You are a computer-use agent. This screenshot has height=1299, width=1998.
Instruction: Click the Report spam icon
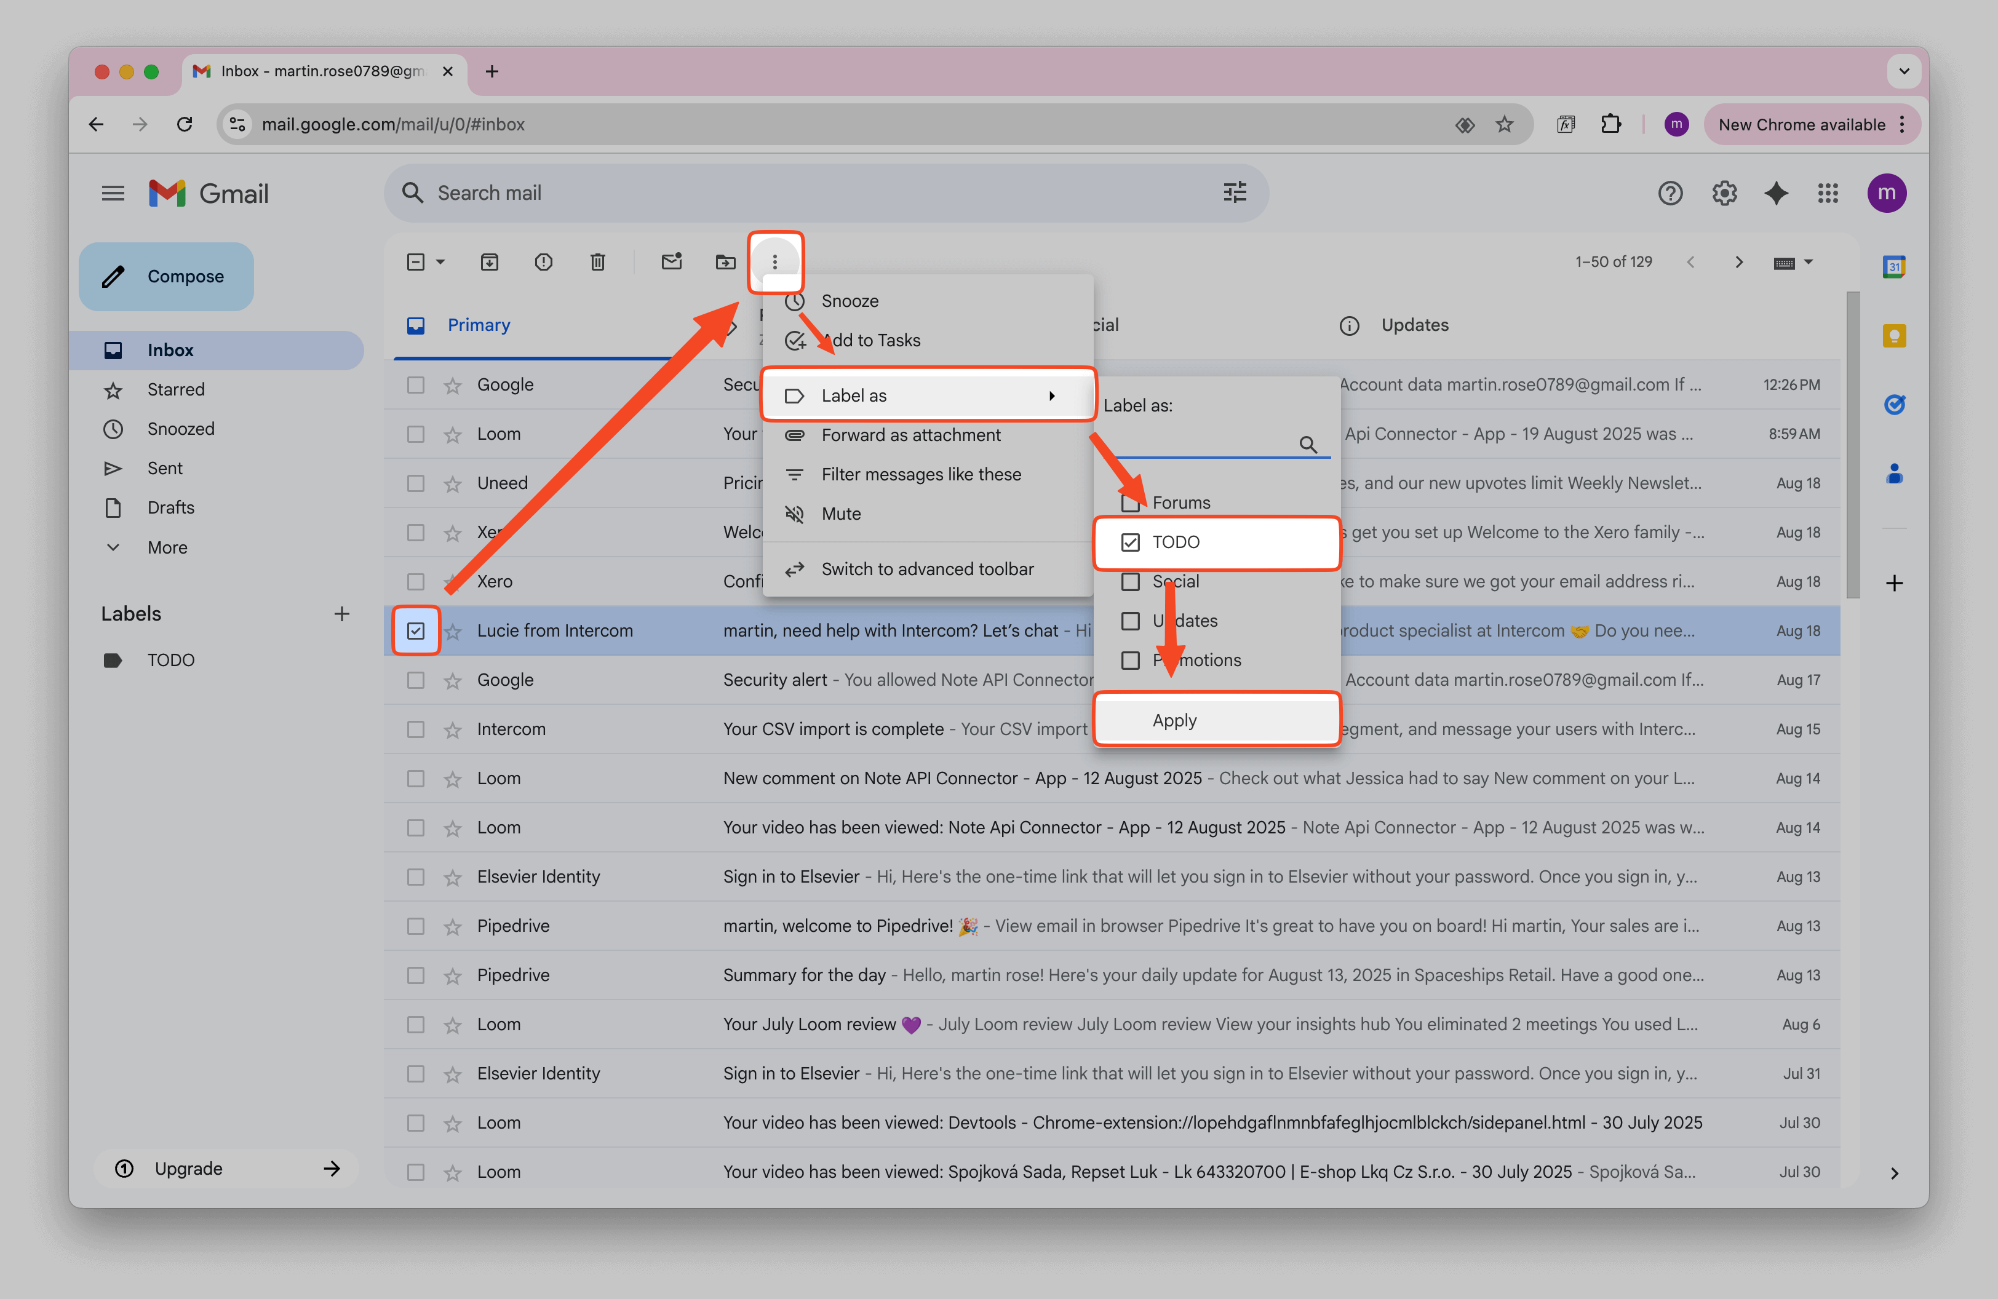(x=543, y=263)
